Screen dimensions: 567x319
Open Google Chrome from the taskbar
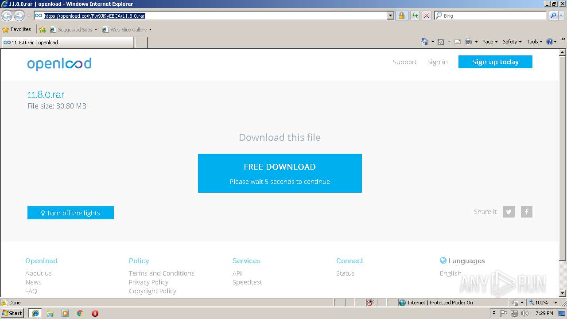(x=80, y=313)
